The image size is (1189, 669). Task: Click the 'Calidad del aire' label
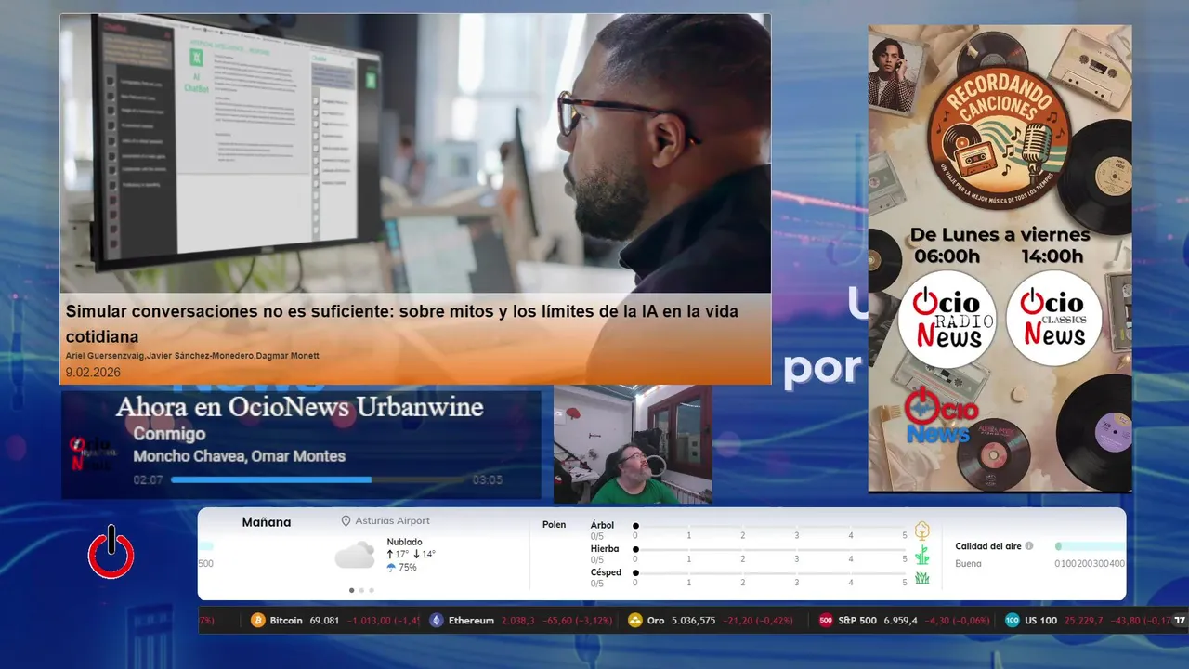pos(988,546)
